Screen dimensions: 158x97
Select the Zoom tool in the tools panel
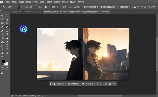click(7, 53)
